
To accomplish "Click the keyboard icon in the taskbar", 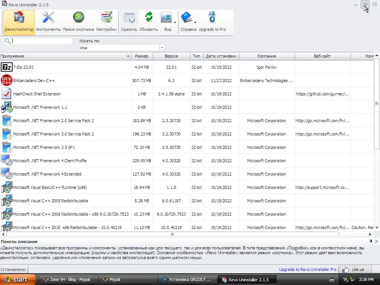I will click(332, 280).
